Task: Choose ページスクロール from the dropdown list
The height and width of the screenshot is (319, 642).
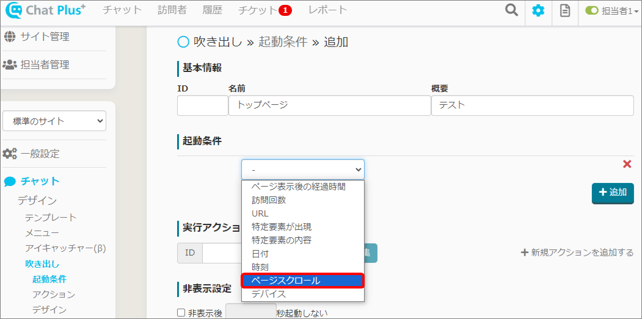Action: (302, 281)
